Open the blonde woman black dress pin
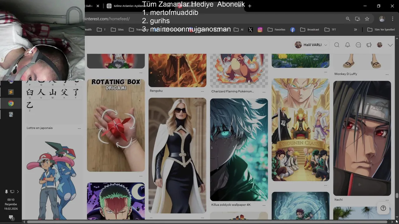This screenshot has width=399, height=224. coord(177,156)
